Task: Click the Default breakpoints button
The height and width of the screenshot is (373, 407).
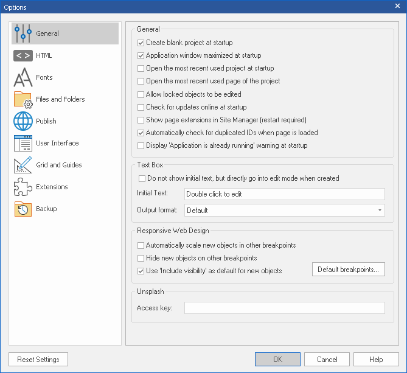Action: point(348,270)
